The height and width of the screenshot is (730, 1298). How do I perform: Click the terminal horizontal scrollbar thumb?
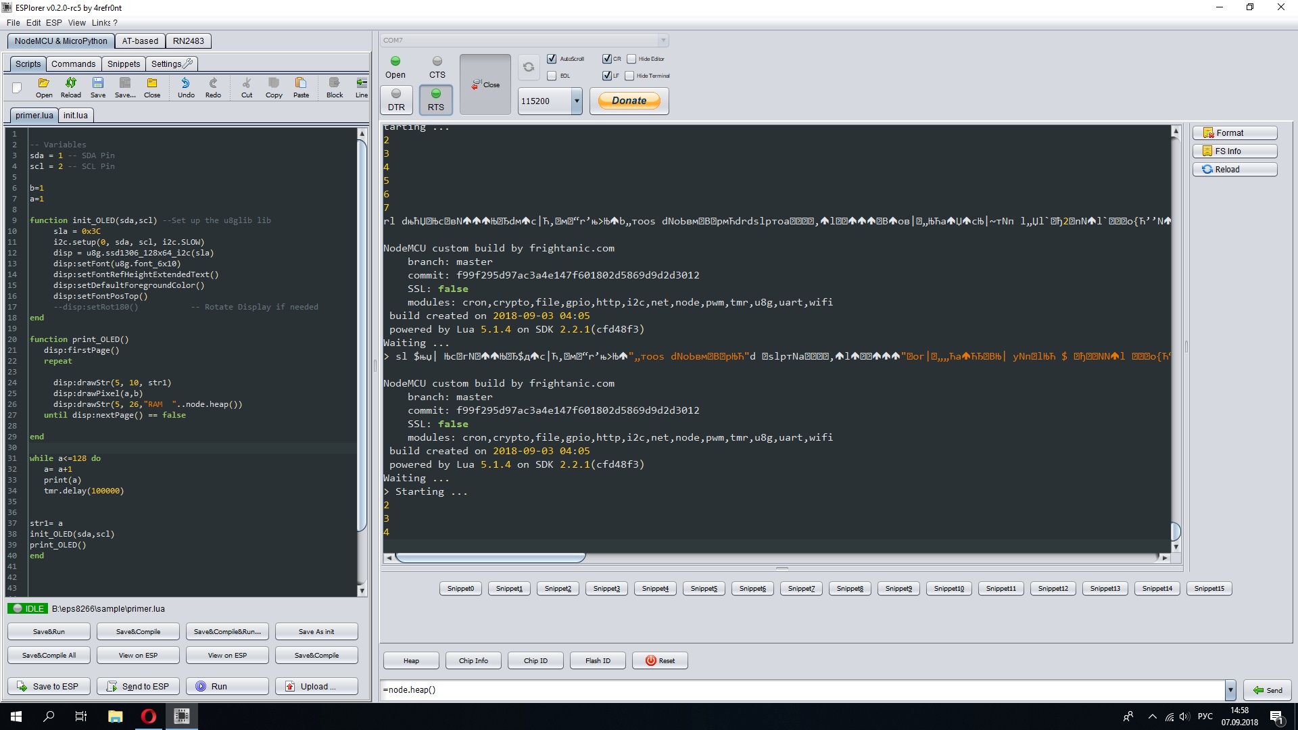tap(491, 558)
